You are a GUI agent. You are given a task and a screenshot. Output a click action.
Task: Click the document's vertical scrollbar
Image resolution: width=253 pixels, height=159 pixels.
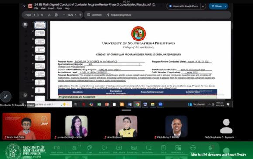click(232, 25)
